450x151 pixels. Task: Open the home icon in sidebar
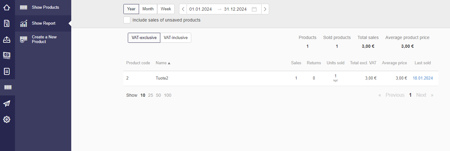7,7
